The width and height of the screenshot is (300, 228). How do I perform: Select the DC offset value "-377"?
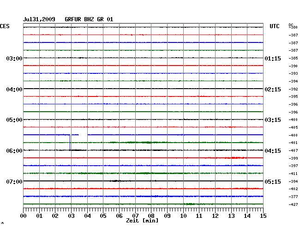tap(293, 197)
